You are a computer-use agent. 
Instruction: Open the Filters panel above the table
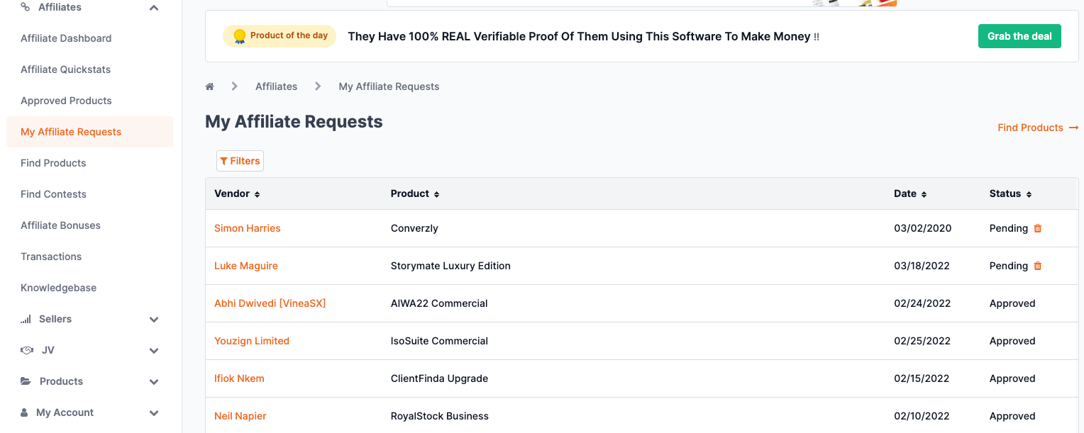click(x=240, y=161)
